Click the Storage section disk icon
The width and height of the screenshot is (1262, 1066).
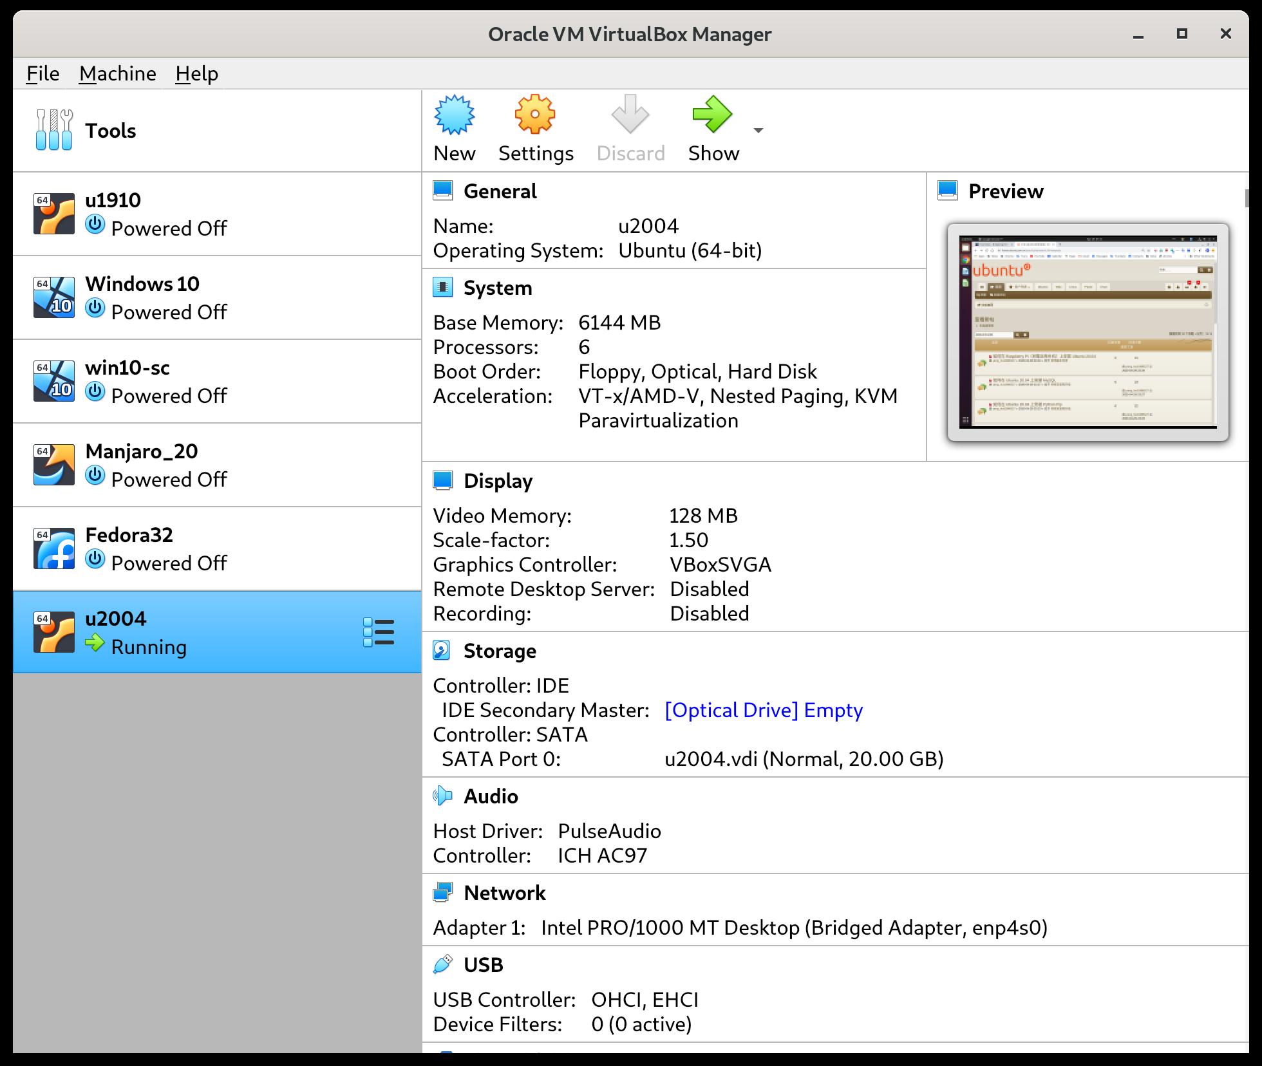pyautogui.click(x=442, y=650)
